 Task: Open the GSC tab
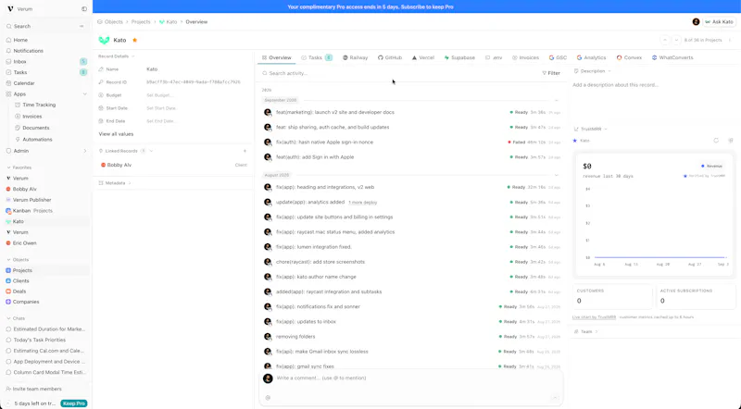pos(558,57)
